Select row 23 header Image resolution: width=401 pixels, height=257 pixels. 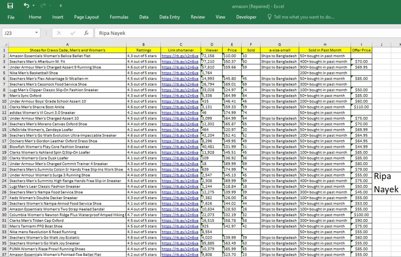pyautogui.click(x=4, y=175)
